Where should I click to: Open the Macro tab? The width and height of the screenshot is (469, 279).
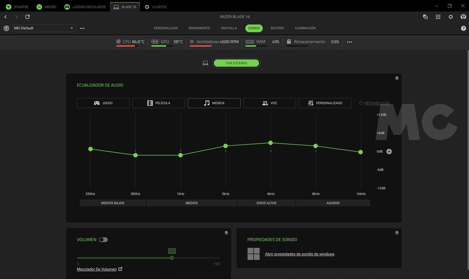pos(46,7)
